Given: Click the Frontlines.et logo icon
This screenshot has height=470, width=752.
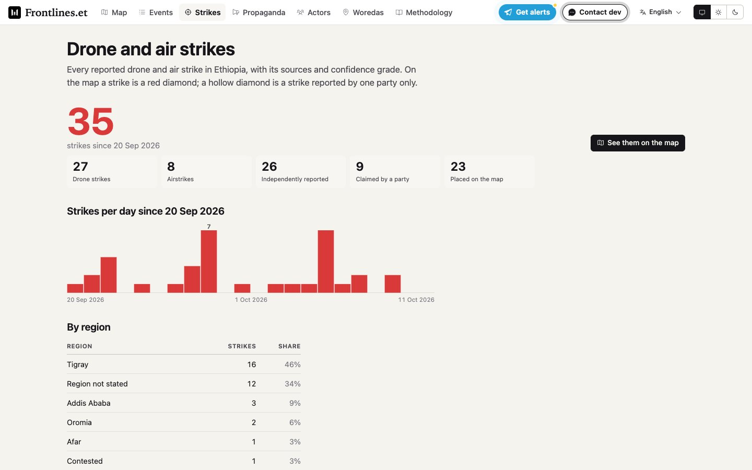Looking at the screenshot, I should click(15, 13).
